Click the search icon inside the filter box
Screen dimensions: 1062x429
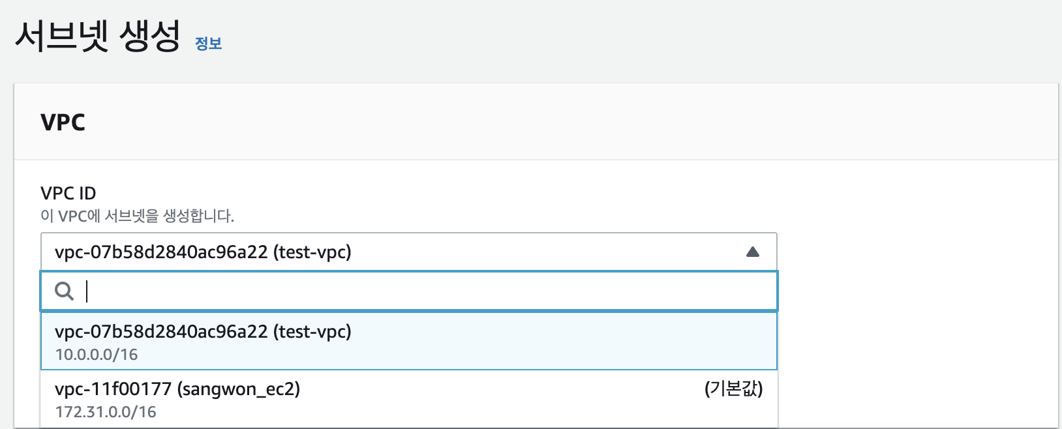click(x=63, y=291)
